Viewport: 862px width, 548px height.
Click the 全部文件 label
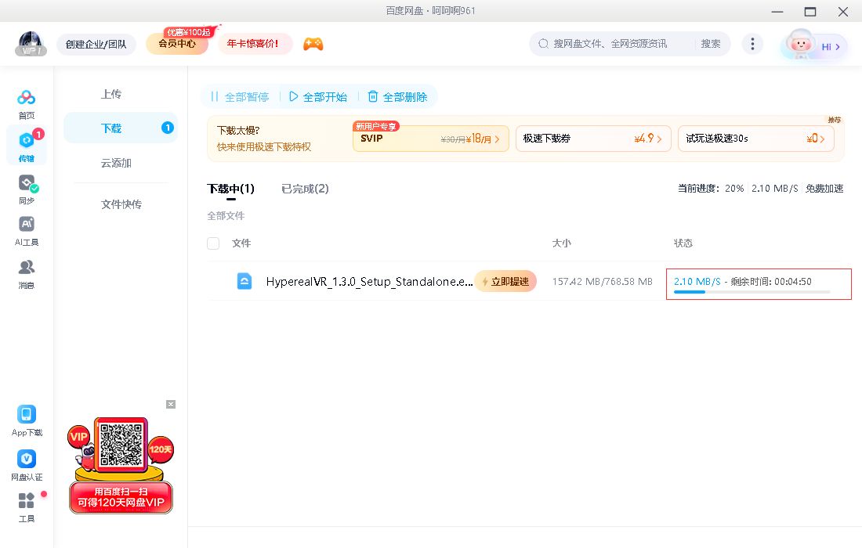point(226,216)
